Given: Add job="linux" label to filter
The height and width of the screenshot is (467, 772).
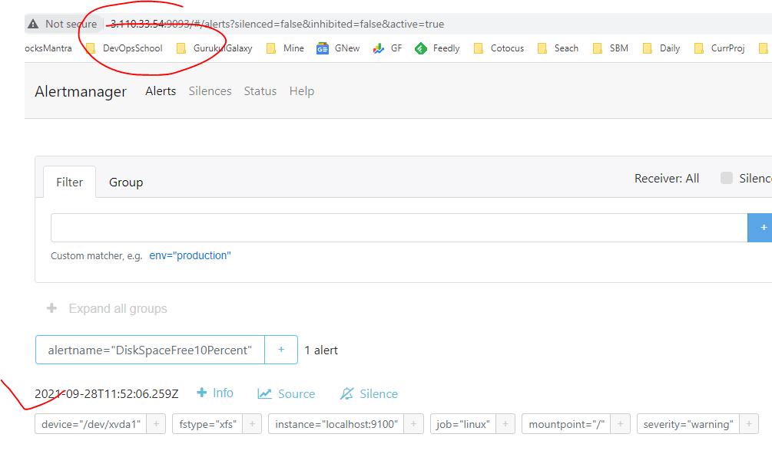Looking at the screenshot, I should pos(505,424).
